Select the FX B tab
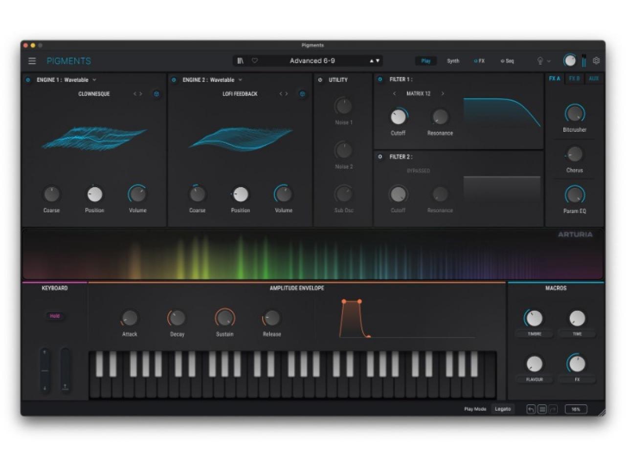 574,79
